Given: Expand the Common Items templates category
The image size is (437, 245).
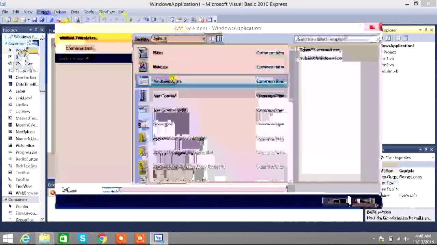Looking at the screenshot, I should point(79,48).
